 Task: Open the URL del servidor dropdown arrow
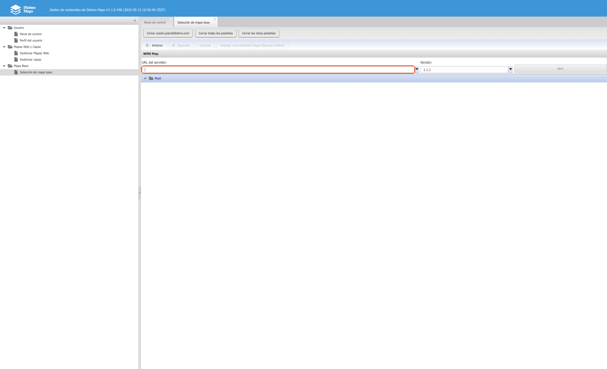click(417, 69)
